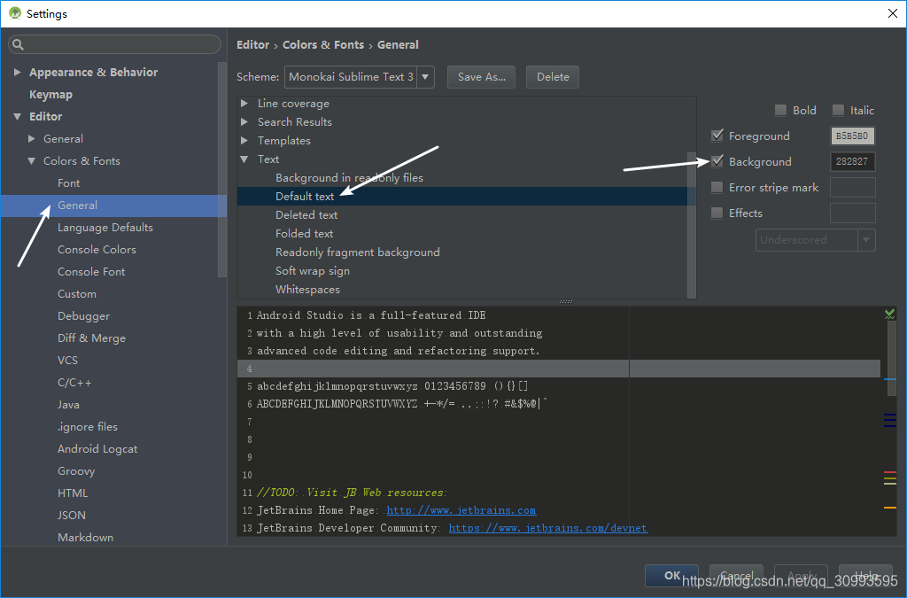Toggle the Bold checkbox
Viewport: 907px width, 598px height.
tap(780, 110)
